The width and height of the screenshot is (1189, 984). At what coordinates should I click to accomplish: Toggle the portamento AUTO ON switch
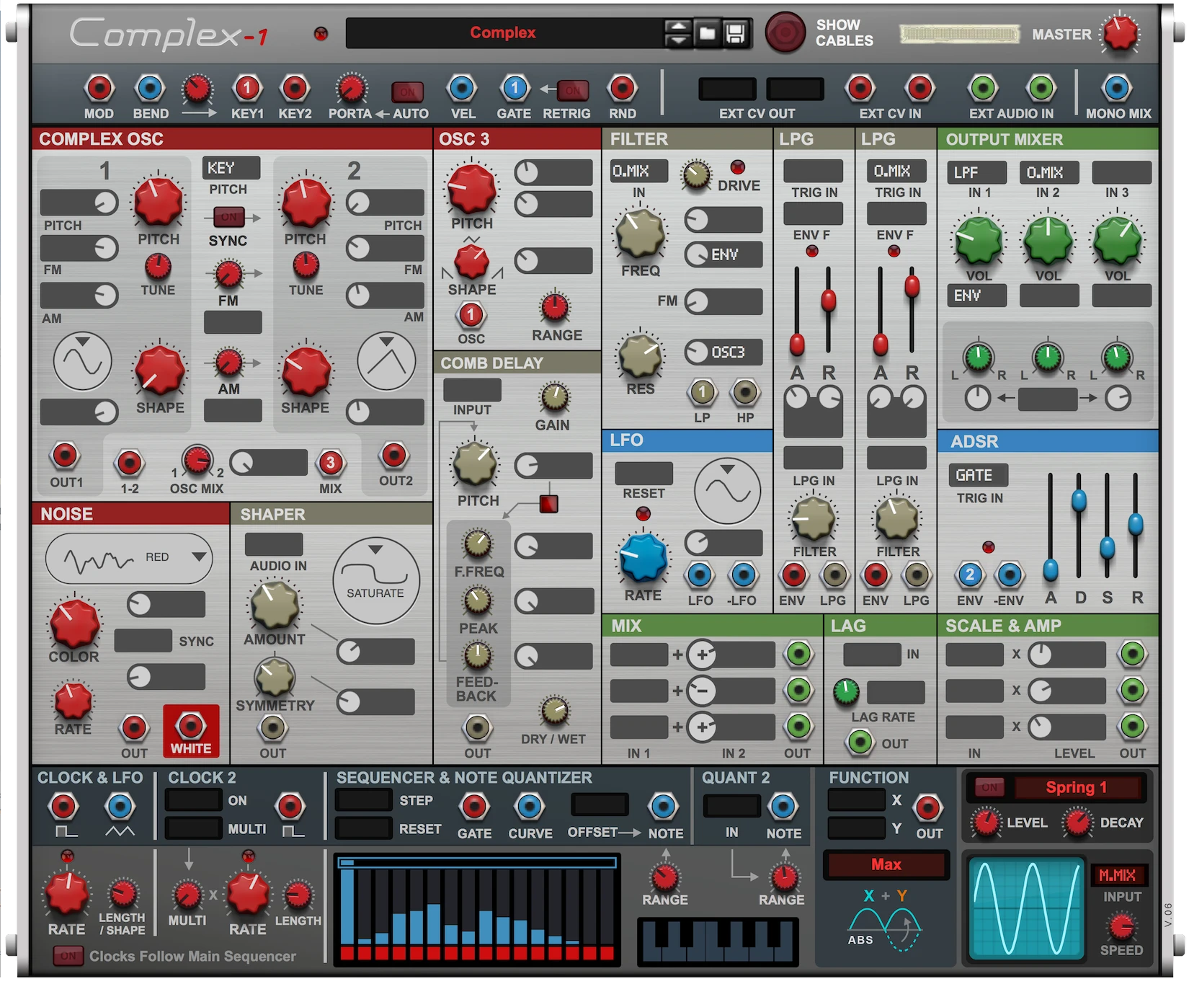[x=407, y=92]
